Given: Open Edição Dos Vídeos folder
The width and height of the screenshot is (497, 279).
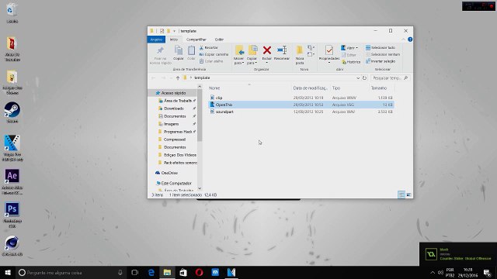Looking at the screenshot, I should tap(179, 155).
